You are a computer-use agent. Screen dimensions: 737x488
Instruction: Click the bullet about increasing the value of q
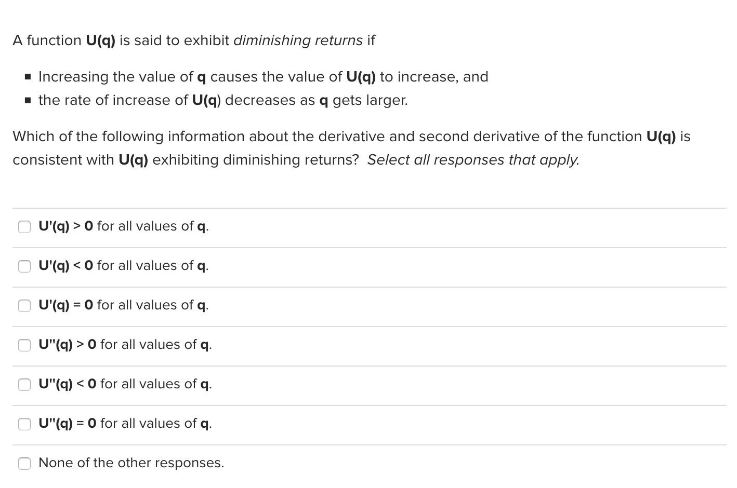click(x=264, y=77)
